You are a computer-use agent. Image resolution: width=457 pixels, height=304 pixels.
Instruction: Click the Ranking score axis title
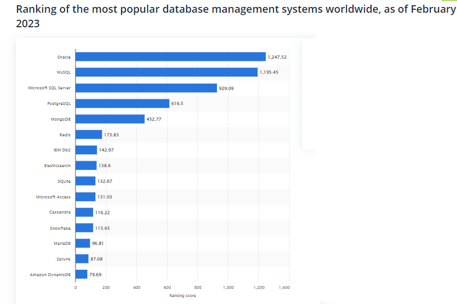183,295
